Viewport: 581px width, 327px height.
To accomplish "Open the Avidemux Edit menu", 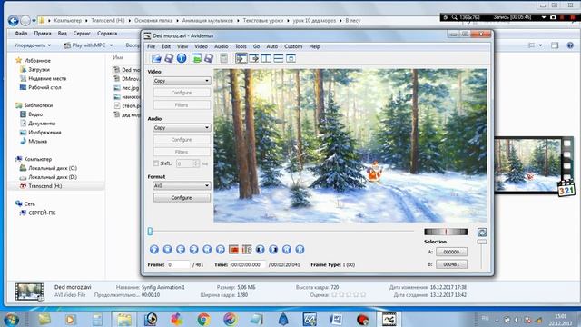I will pos(166,46).
